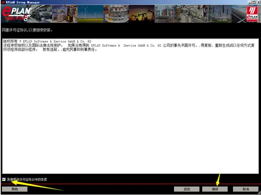Click the 取消 (Cancel) button
The height and width of the screenshot is (195, 261).
(x=245, y=189)
